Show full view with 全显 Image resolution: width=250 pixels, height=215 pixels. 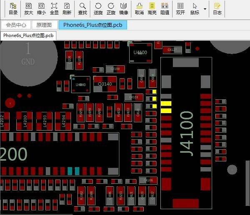tap(54, 8)
